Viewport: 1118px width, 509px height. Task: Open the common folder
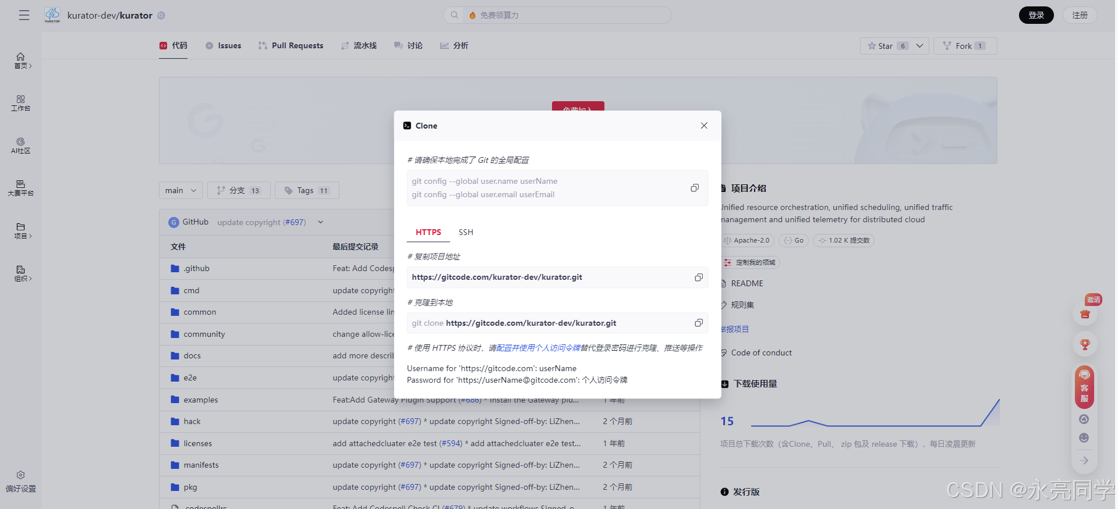pos(199,312)
